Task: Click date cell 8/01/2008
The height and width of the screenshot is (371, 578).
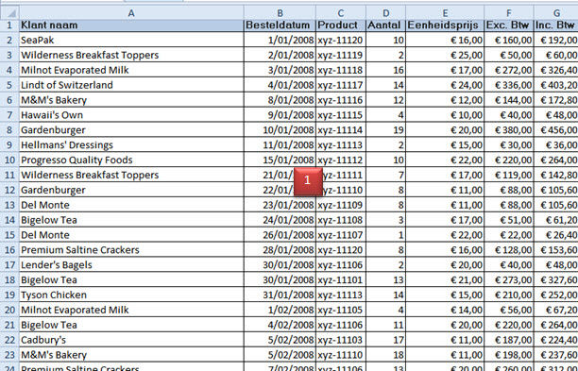Action: point(280,100)
